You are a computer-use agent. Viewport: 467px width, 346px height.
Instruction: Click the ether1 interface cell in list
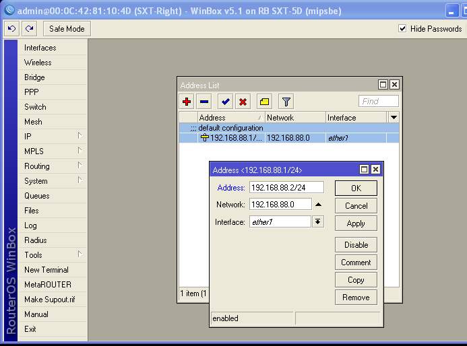click(x=356, y=138)
